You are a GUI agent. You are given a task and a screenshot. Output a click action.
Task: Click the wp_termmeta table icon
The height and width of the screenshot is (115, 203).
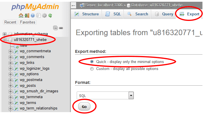(x=16, y=97)
